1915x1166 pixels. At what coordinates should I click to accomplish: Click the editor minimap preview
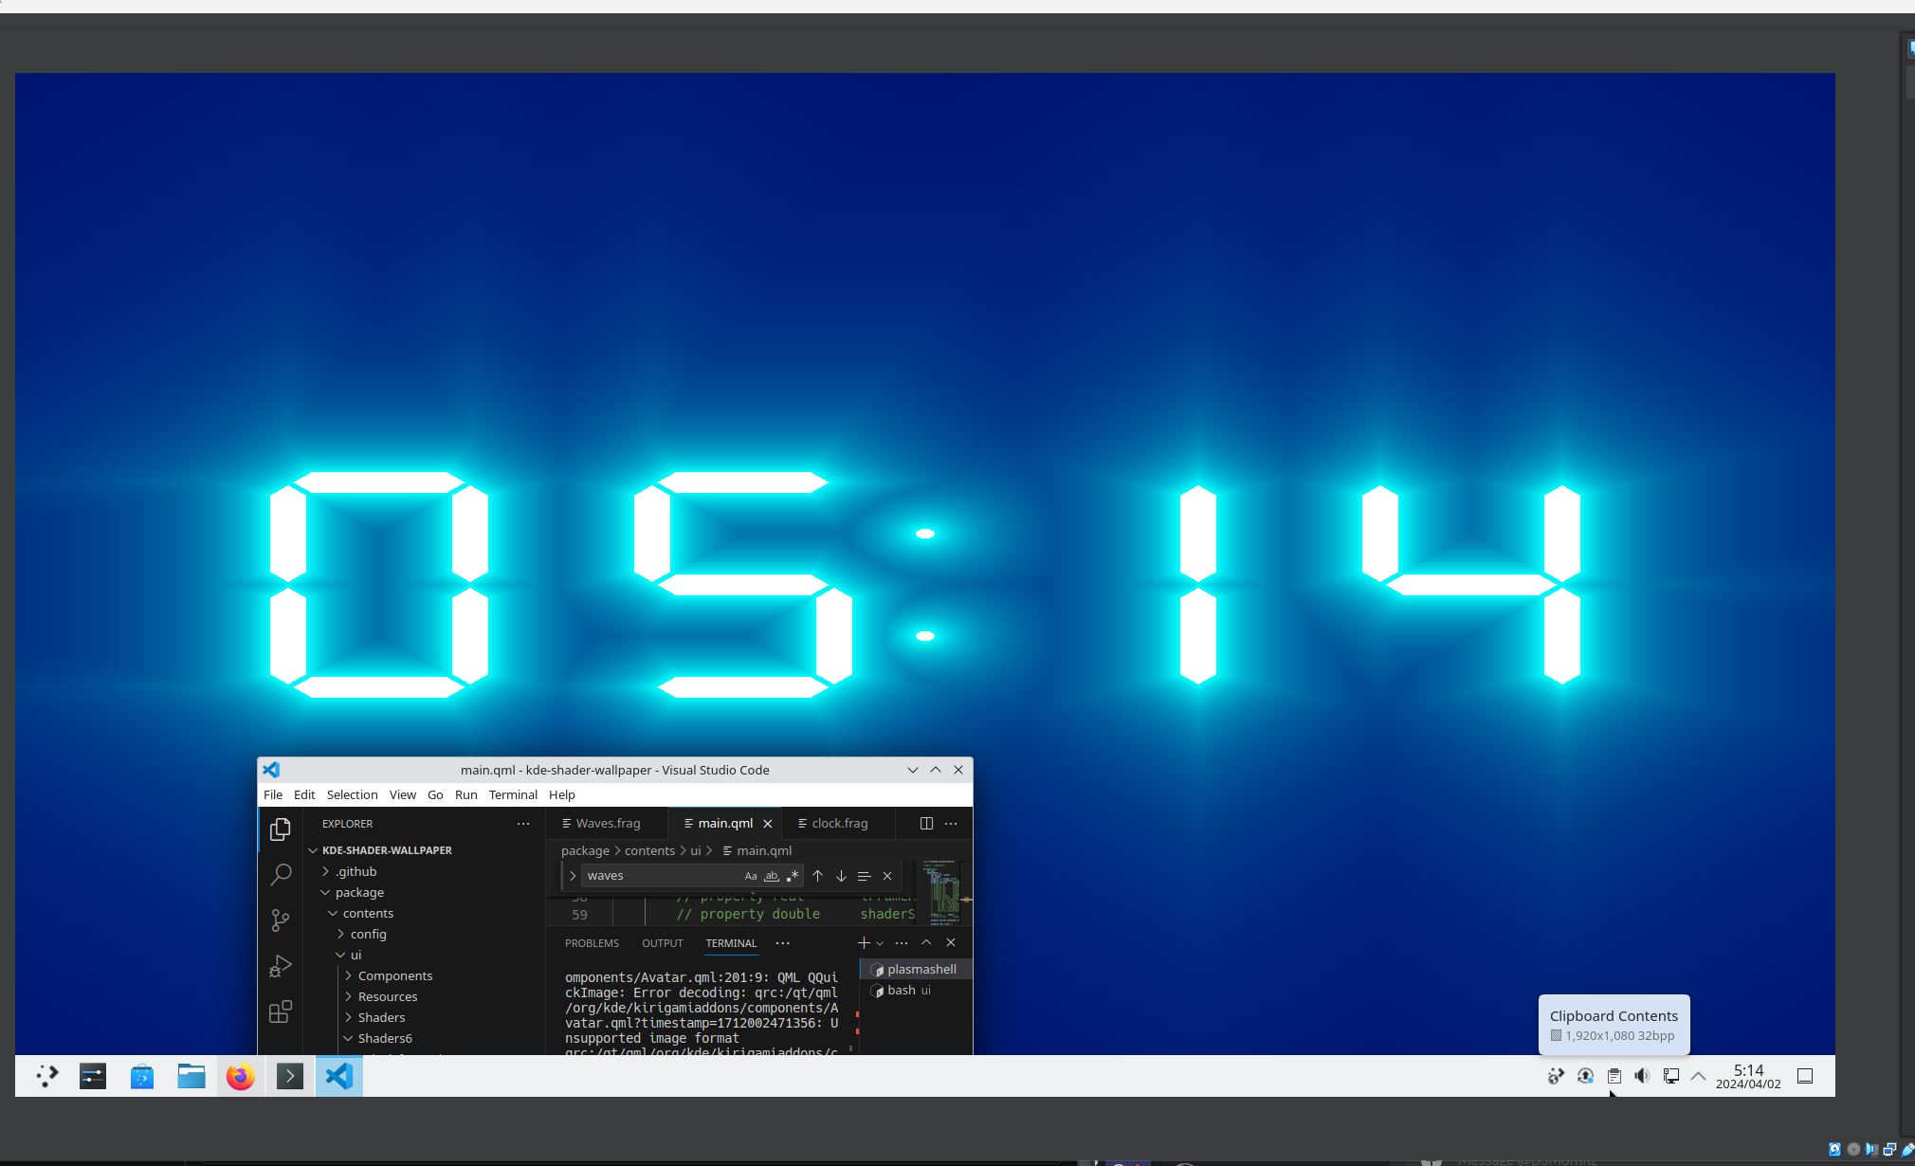944,892
